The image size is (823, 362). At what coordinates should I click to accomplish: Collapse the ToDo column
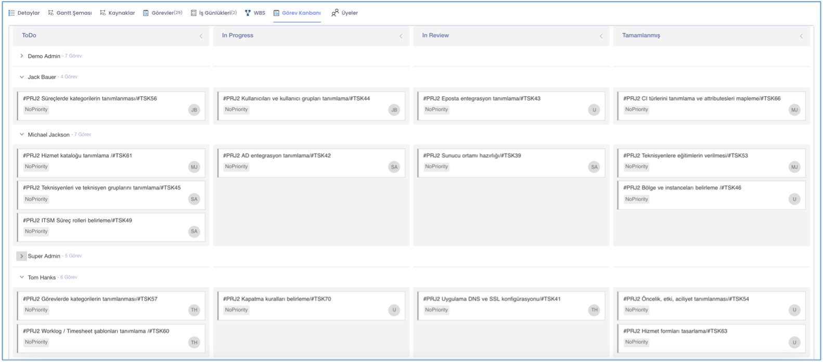201,36
